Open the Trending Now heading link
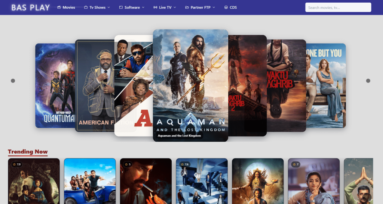 tap(28, 151)
